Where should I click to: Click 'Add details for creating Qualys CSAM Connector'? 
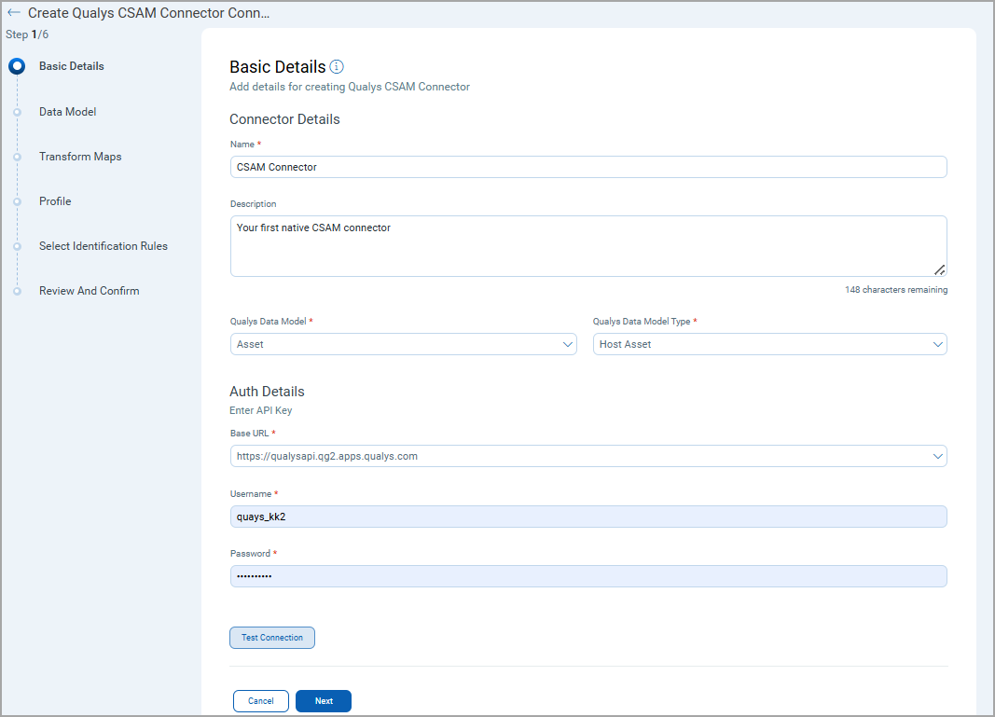350,87
